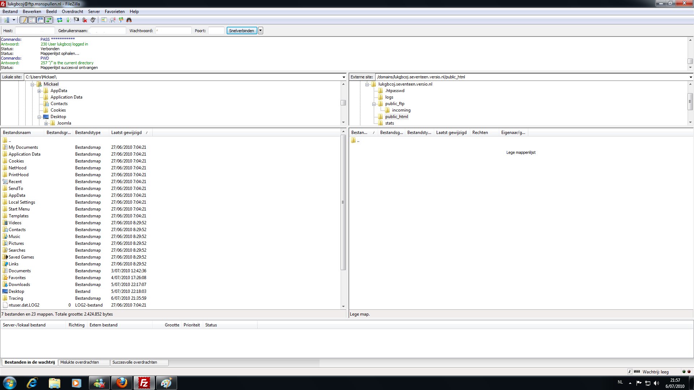The width and height of the screenshot is (694, 390).
Task: Refresh the file and folder lists
Action: (60, 20)
